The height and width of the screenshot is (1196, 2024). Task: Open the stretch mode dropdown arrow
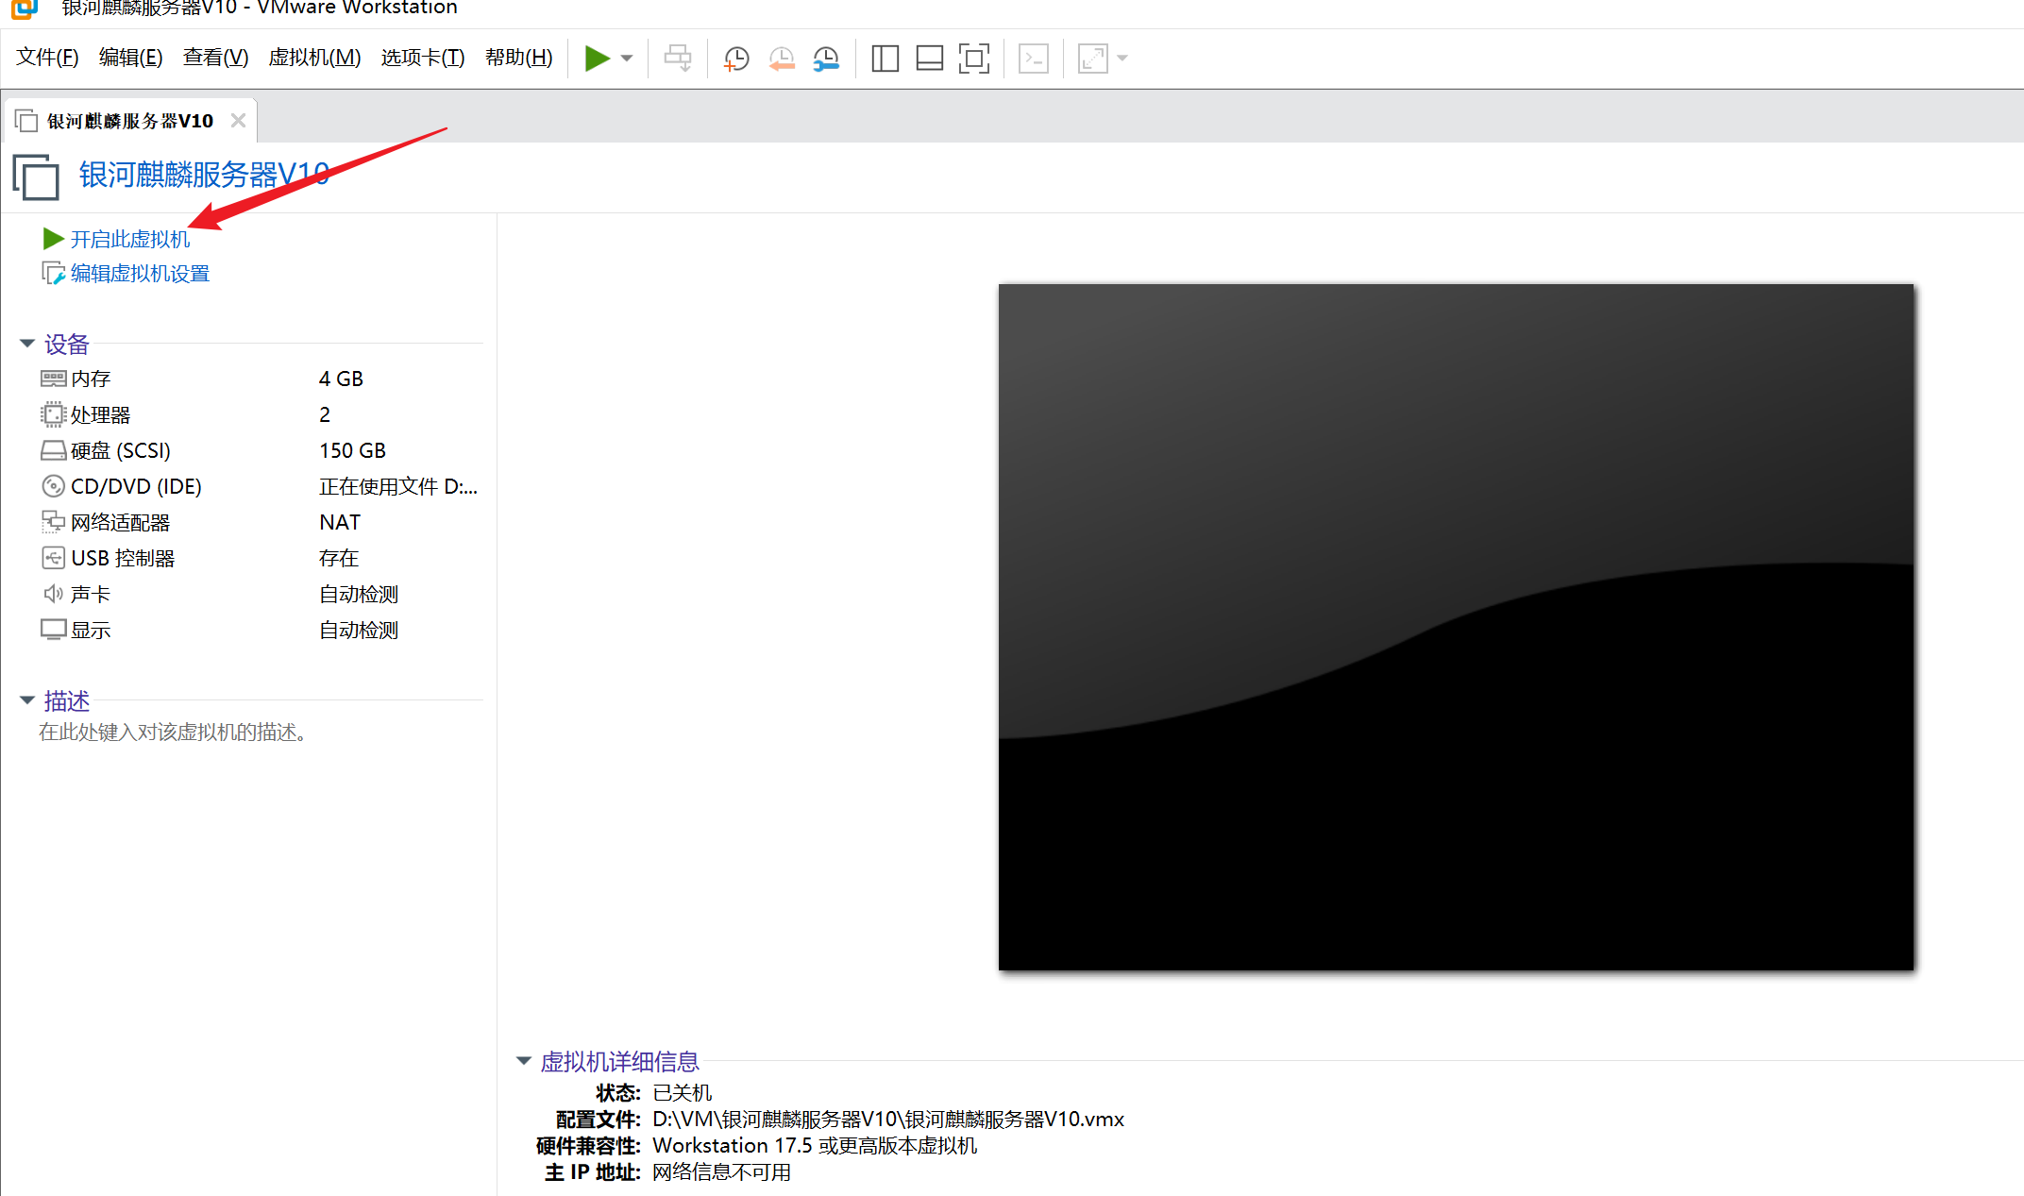[x=1122, y=59]
